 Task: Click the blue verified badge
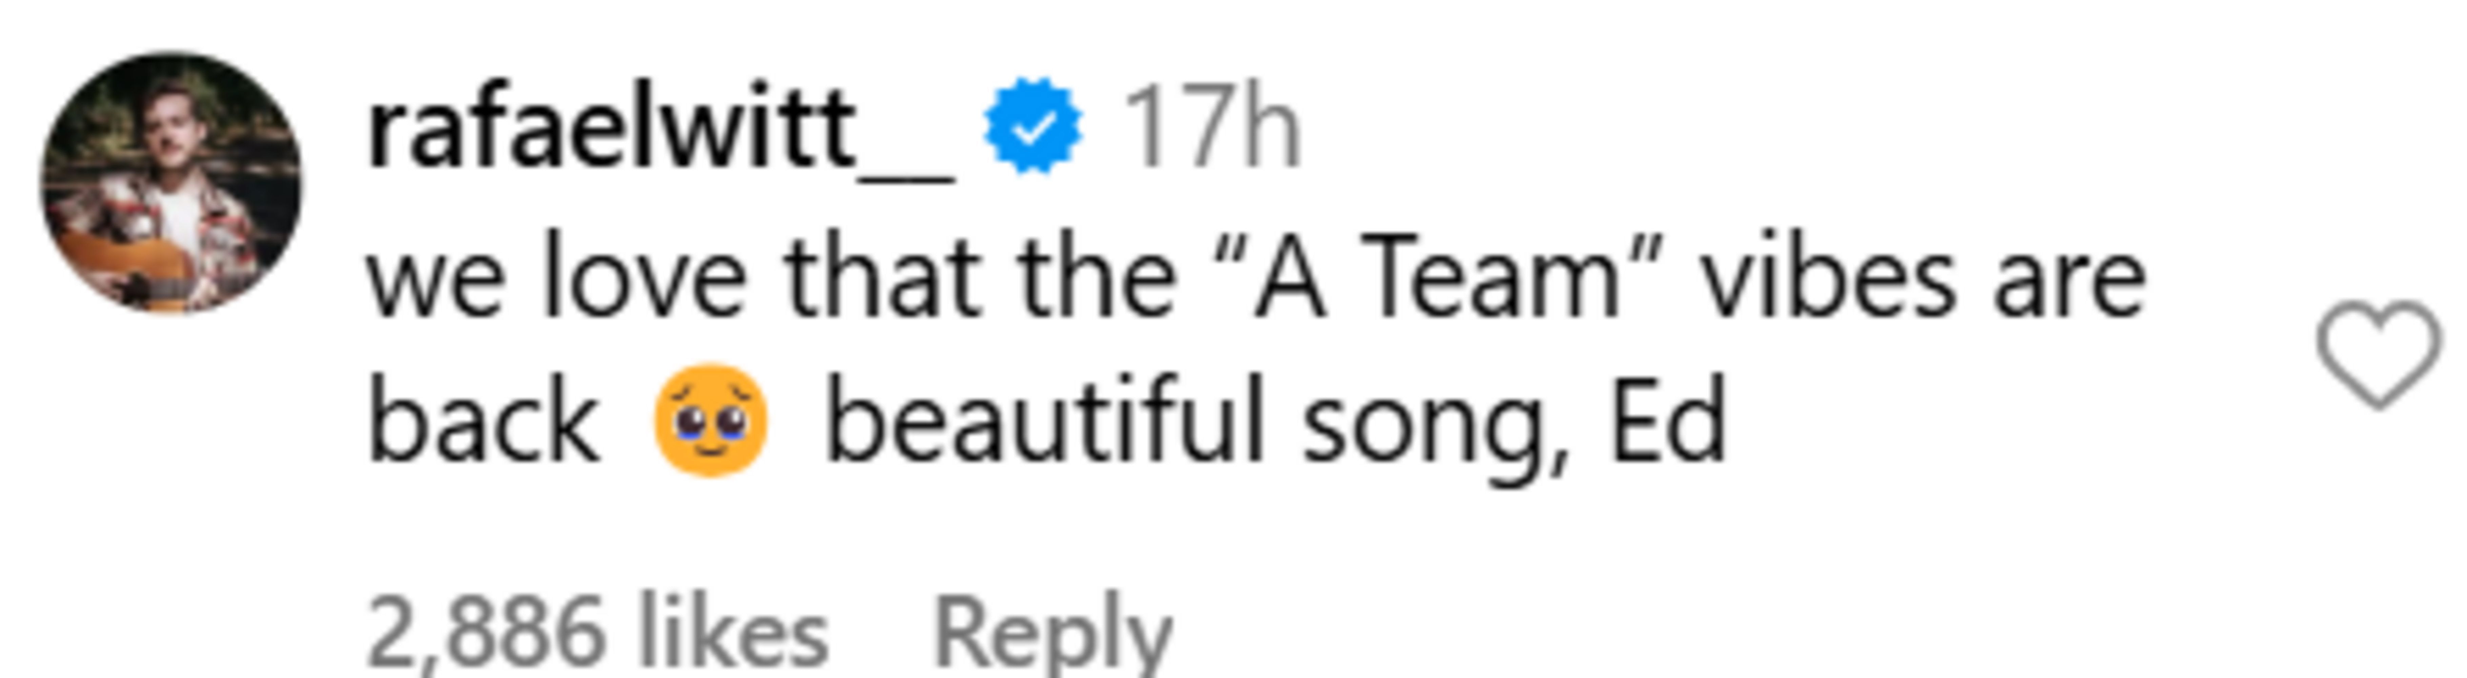click(x=1032, y=126)
